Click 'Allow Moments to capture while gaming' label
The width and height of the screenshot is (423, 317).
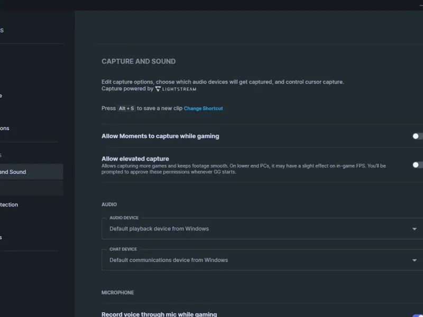tap(160, 136)
